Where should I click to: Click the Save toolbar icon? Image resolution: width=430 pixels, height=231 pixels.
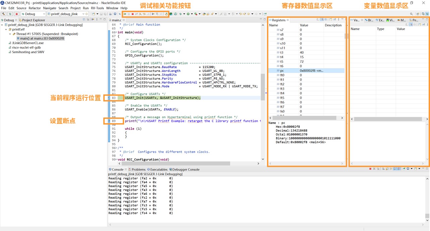(101, 14)
